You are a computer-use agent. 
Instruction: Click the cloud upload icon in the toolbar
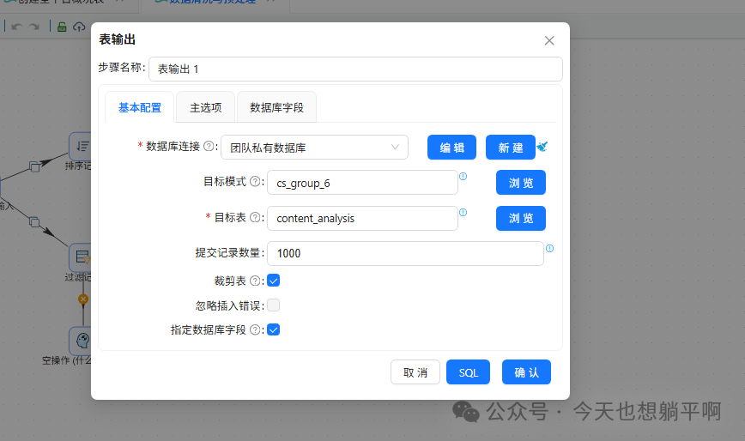coord(79,27)
